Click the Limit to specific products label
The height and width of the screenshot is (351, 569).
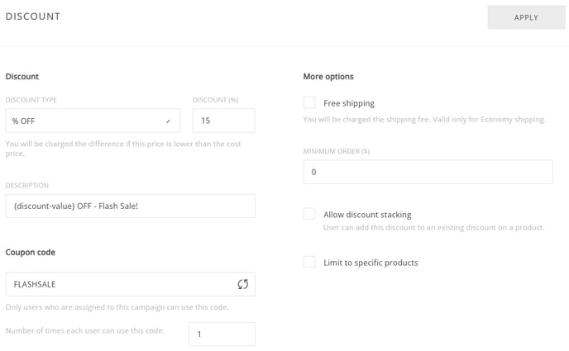pyautogui.click(x=371, y=263)
